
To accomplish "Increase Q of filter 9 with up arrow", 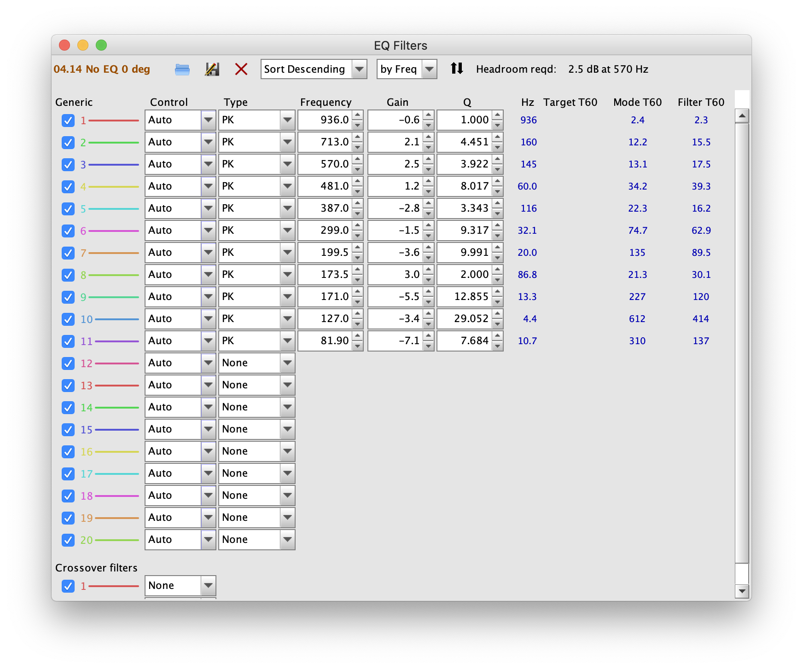I will tap(498, 292).
